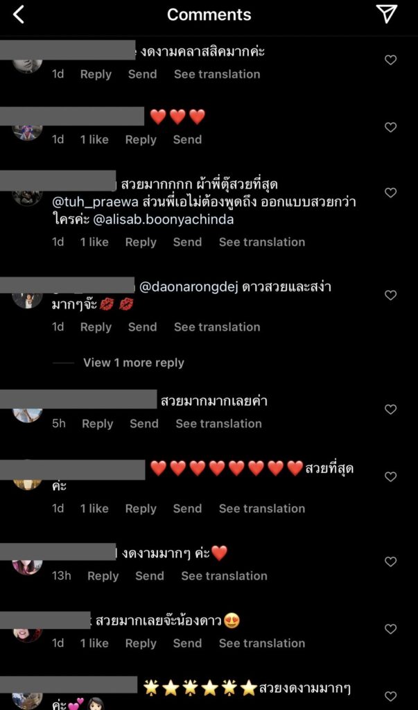See translation of the @daonarongdej comment

(217, 327)
